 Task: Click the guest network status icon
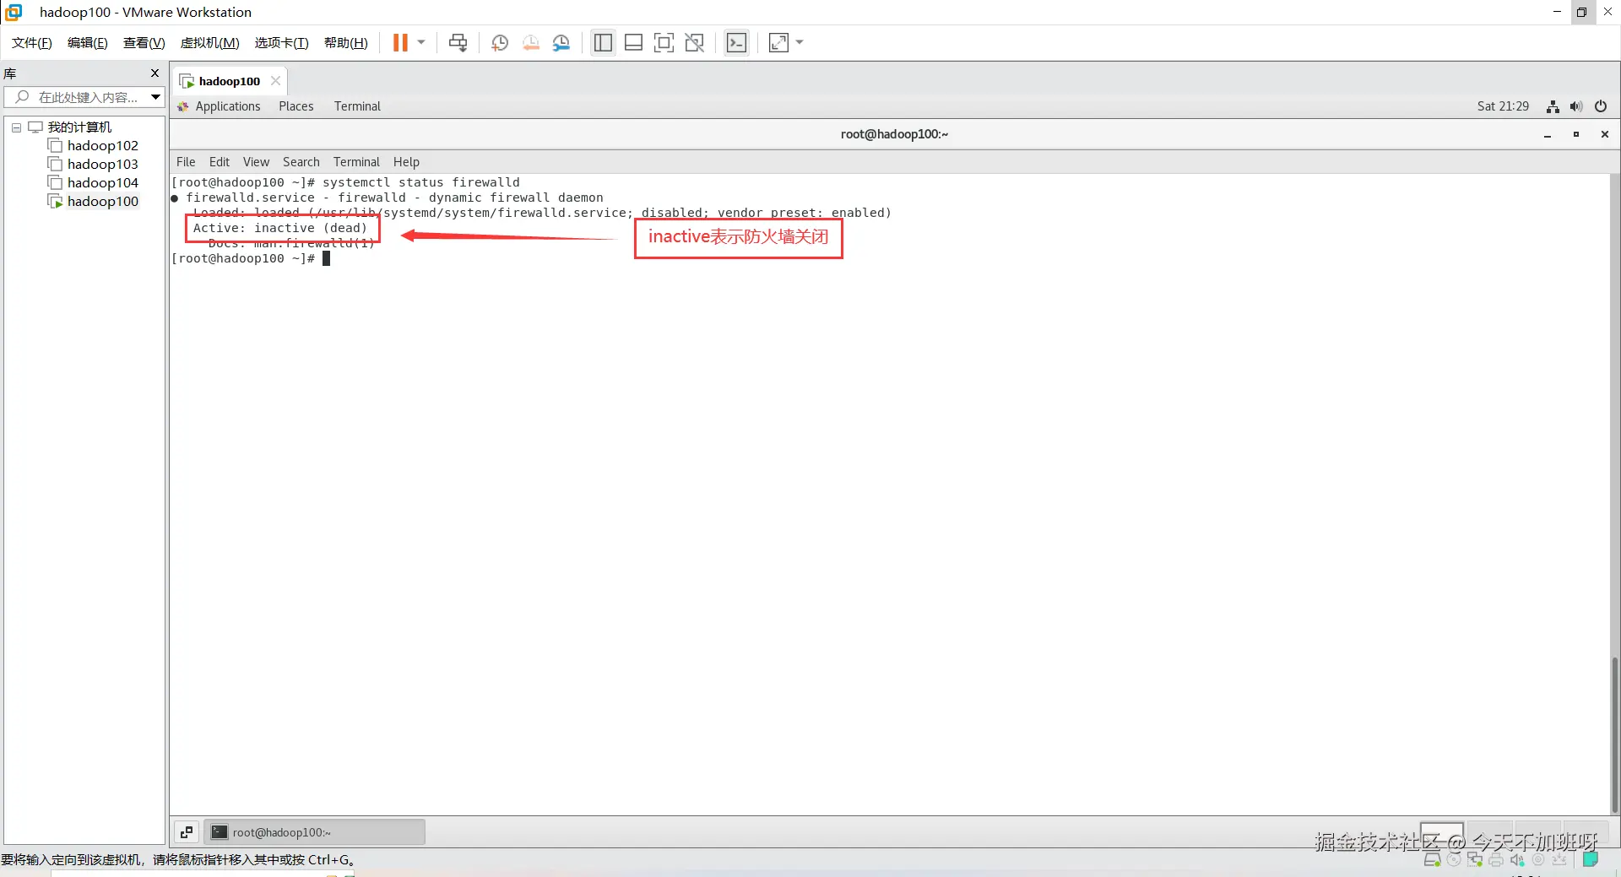[x=1553, y=106]
